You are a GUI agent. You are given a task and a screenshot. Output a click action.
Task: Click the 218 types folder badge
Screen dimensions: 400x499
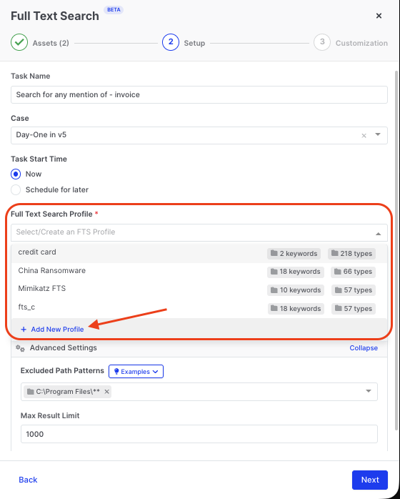[351, 254]
